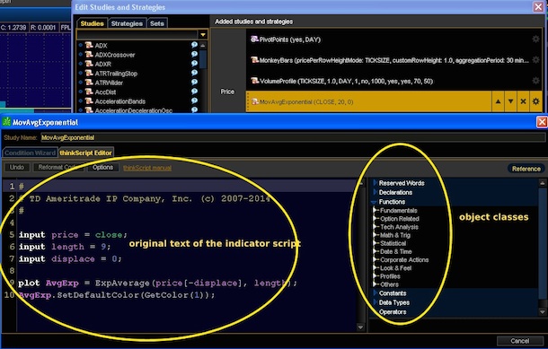The height and width of the screenshot is (349, 548).
Task: Switch to the Strategies tab
Action: click(127, 23)
